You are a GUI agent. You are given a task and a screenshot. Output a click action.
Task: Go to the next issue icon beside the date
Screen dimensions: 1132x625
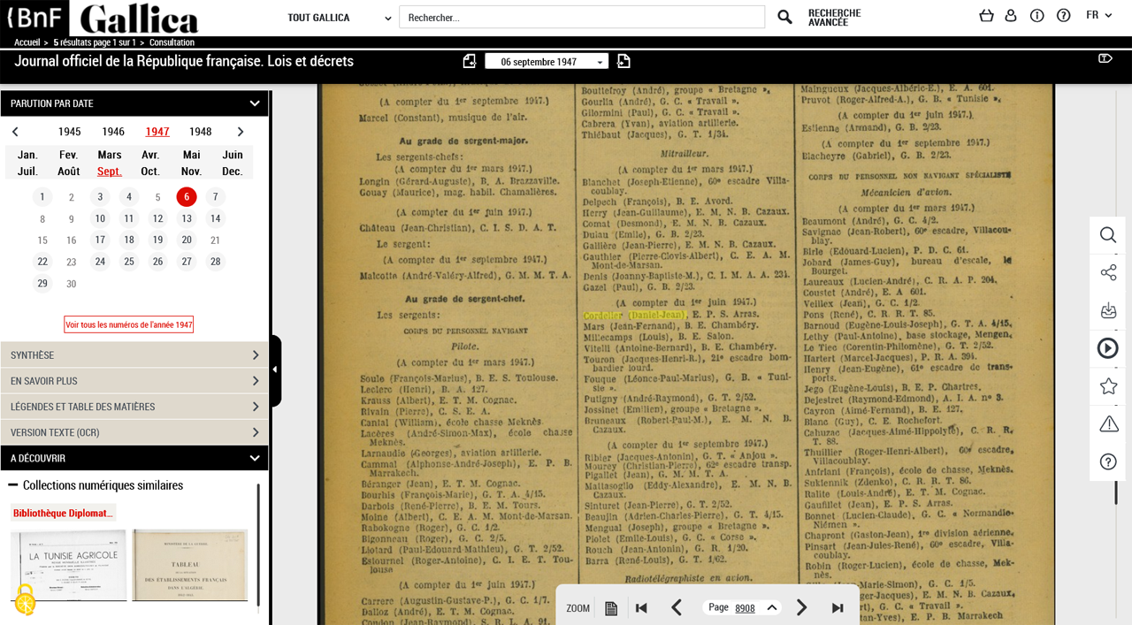(623, 61)
